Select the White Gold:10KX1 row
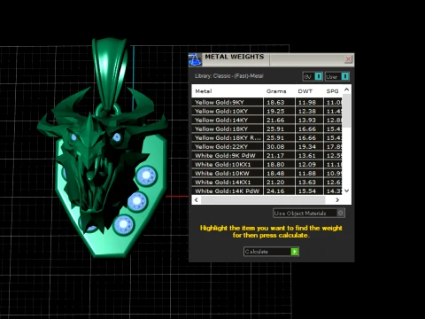425x319 pixels. click(x=267, y=165)
